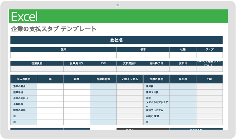Click the 現在の column header
The height and width of the screenshot is (139, 236).
click(183, 79)
